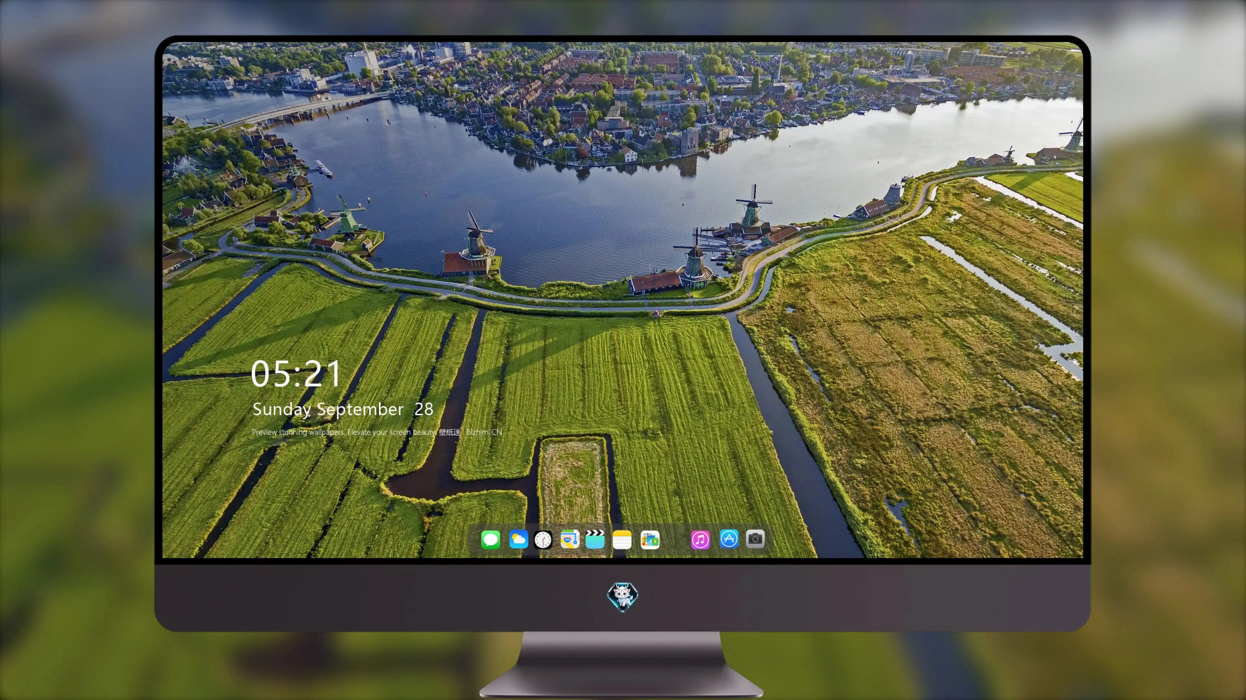Screen dimensions: 1246x700
Task: Click the dragon mascot logo on monitor chin
Action: 623,597
